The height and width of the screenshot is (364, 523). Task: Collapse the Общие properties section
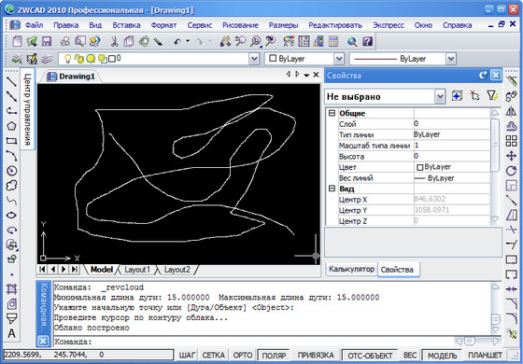[x=332, y=113]
